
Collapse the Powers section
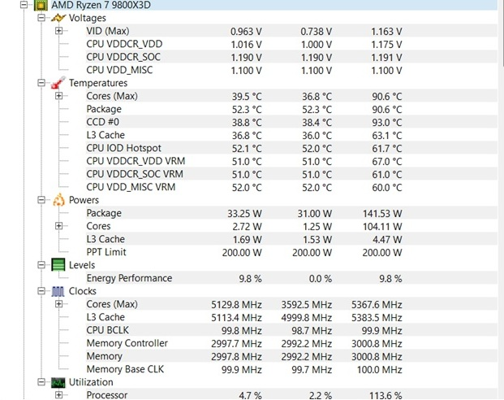point(41,200)
